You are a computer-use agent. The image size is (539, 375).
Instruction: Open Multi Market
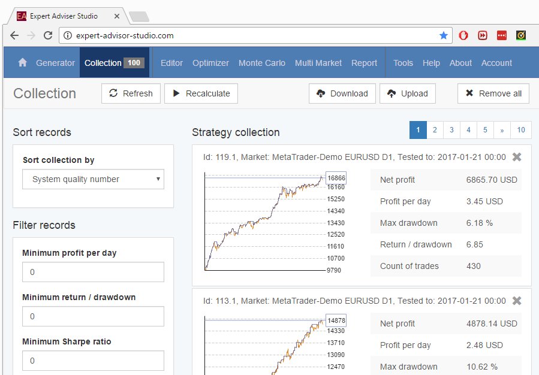point(318,63)
